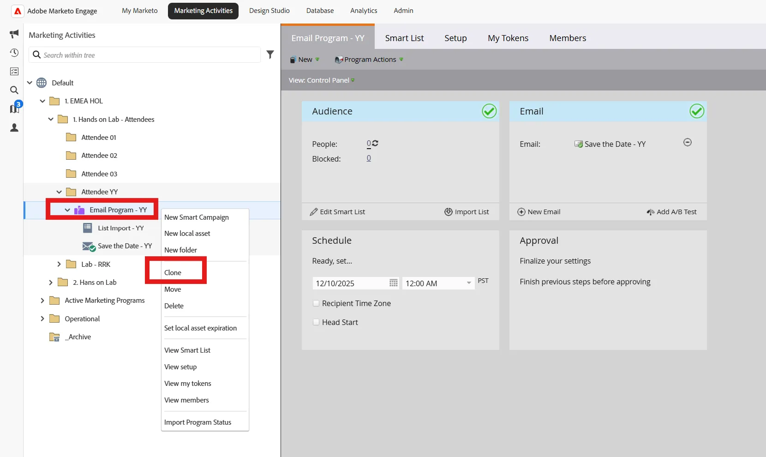This screenshot has height=457, width=766.
Task: Open the Design Studio top menu
Action: coord(269,11)
